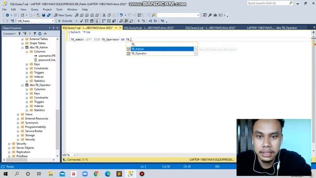Disconnect server in Object Explorer toolbar
Viewport: 316px width, 178px height.
coord(24,34)
